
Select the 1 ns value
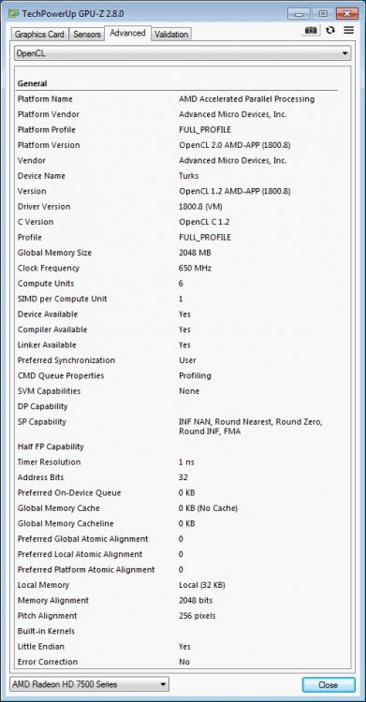[186, 461]
